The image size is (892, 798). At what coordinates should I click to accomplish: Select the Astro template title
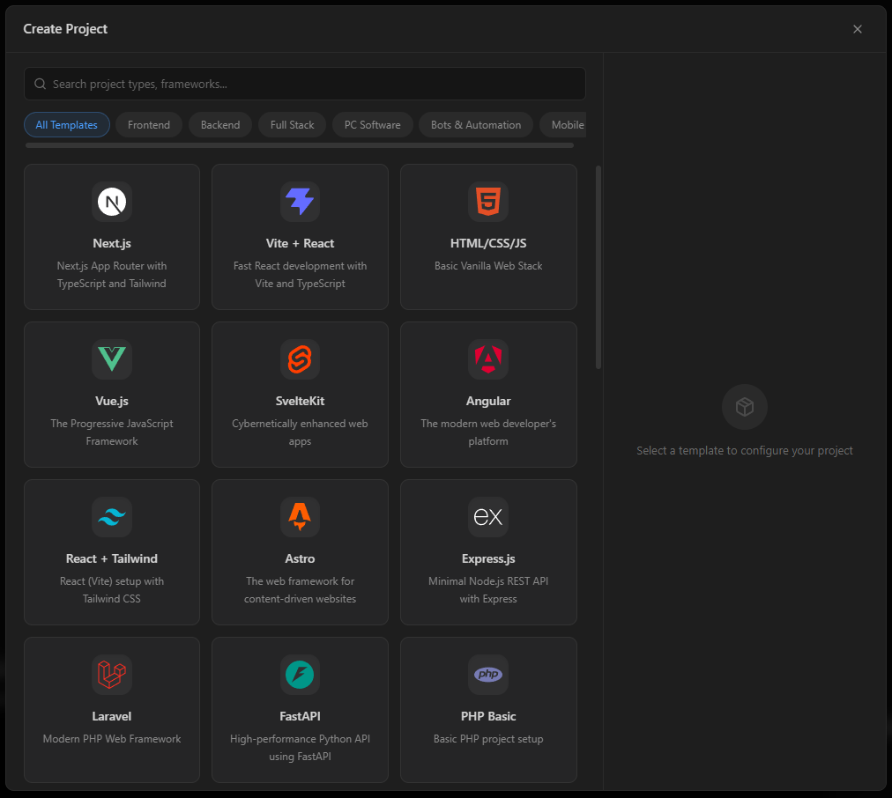tap(300, 558)
